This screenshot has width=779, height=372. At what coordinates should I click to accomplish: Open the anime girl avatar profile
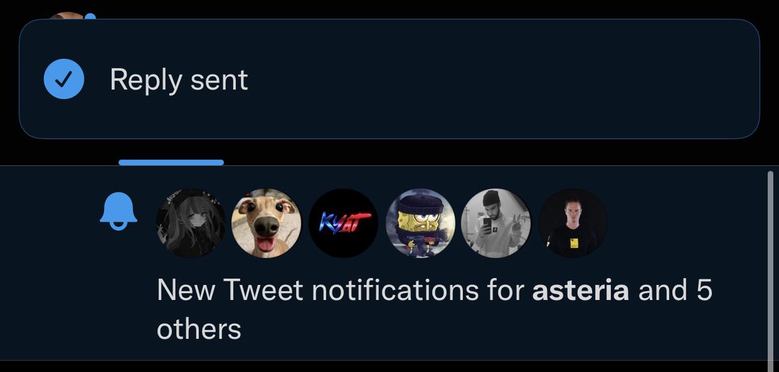(191, 223)
